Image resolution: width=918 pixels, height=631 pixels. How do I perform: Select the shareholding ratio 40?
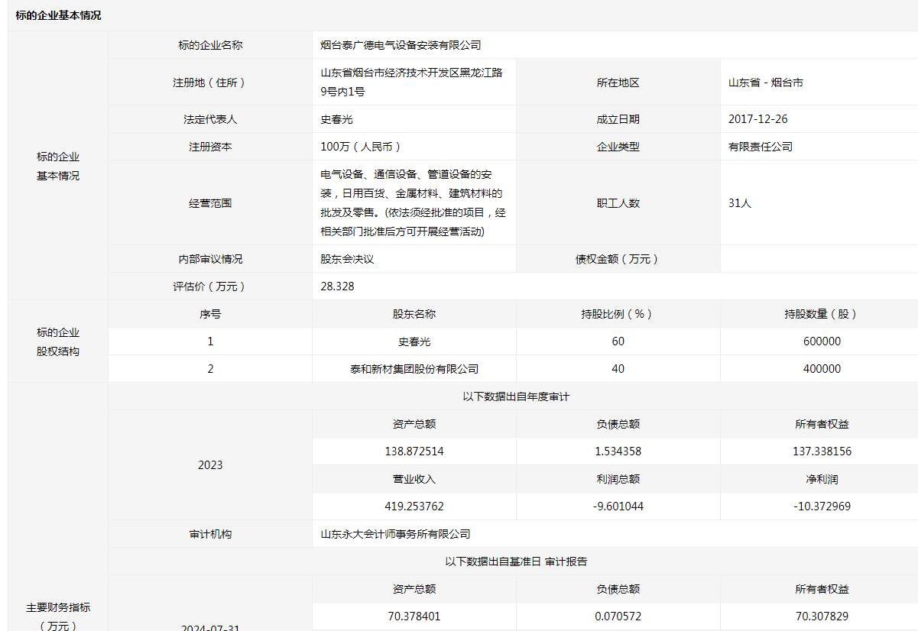pyautogui.click(x=618, y=369)
